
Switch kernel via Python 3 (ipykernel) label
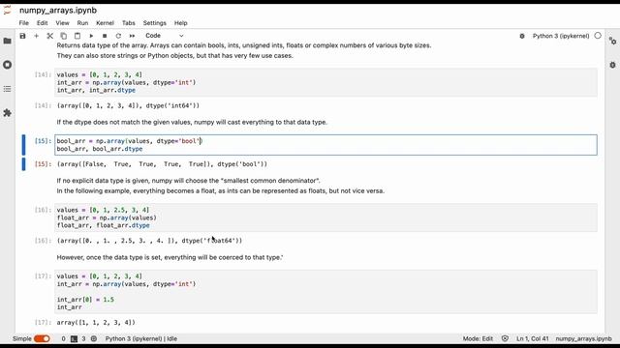(x=561, y=36)
